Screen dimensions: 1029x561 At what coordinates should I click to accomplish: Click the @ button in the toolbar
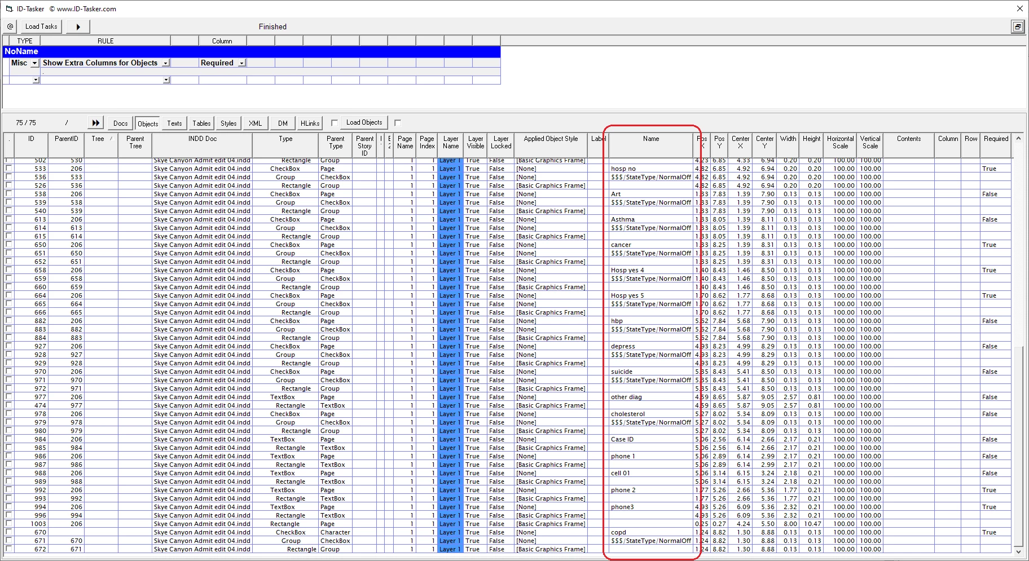[x=10, y=26]
